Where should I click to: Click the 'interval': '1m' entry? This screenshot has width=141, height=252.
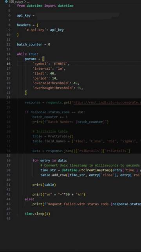pos(49,69)
